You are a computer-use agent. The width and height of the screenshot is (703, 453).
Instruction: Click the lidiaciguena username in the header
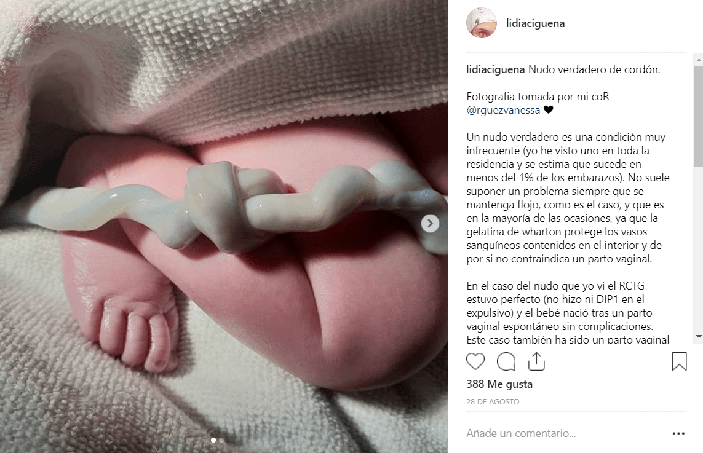[535, 23]
